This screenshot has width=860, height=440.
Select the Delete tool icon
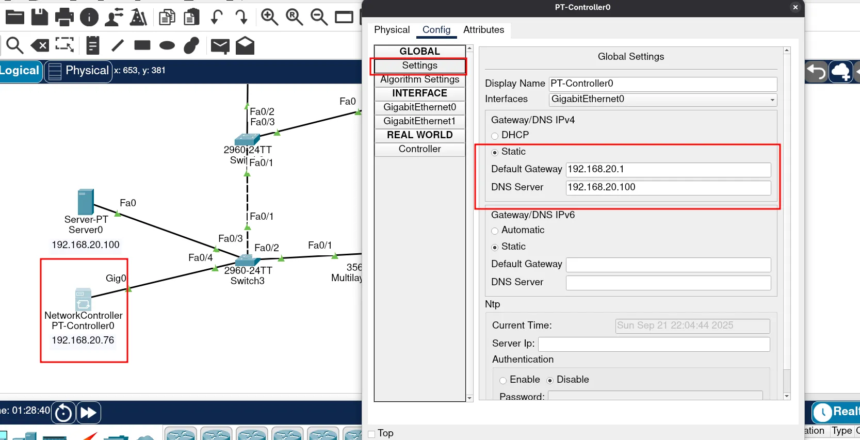coord(40,46)
